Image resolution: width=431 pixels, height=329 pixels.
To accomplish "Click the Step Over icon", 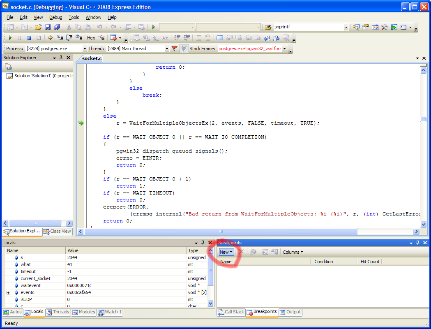I will coord(69,38).
